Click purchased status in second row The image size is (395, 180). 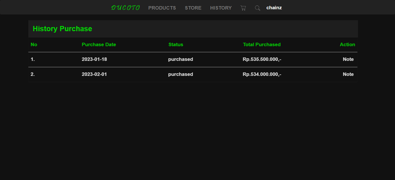coord(181,74)
